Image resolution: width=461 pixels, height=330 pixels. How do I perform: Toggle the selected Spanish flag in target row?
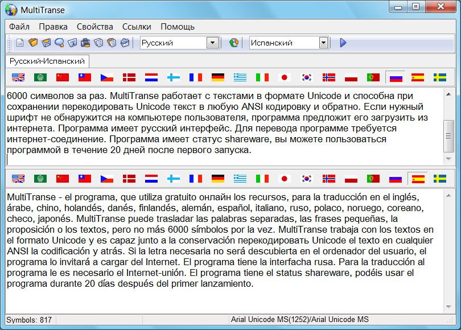pyautogui.click(x=418, y=178)
